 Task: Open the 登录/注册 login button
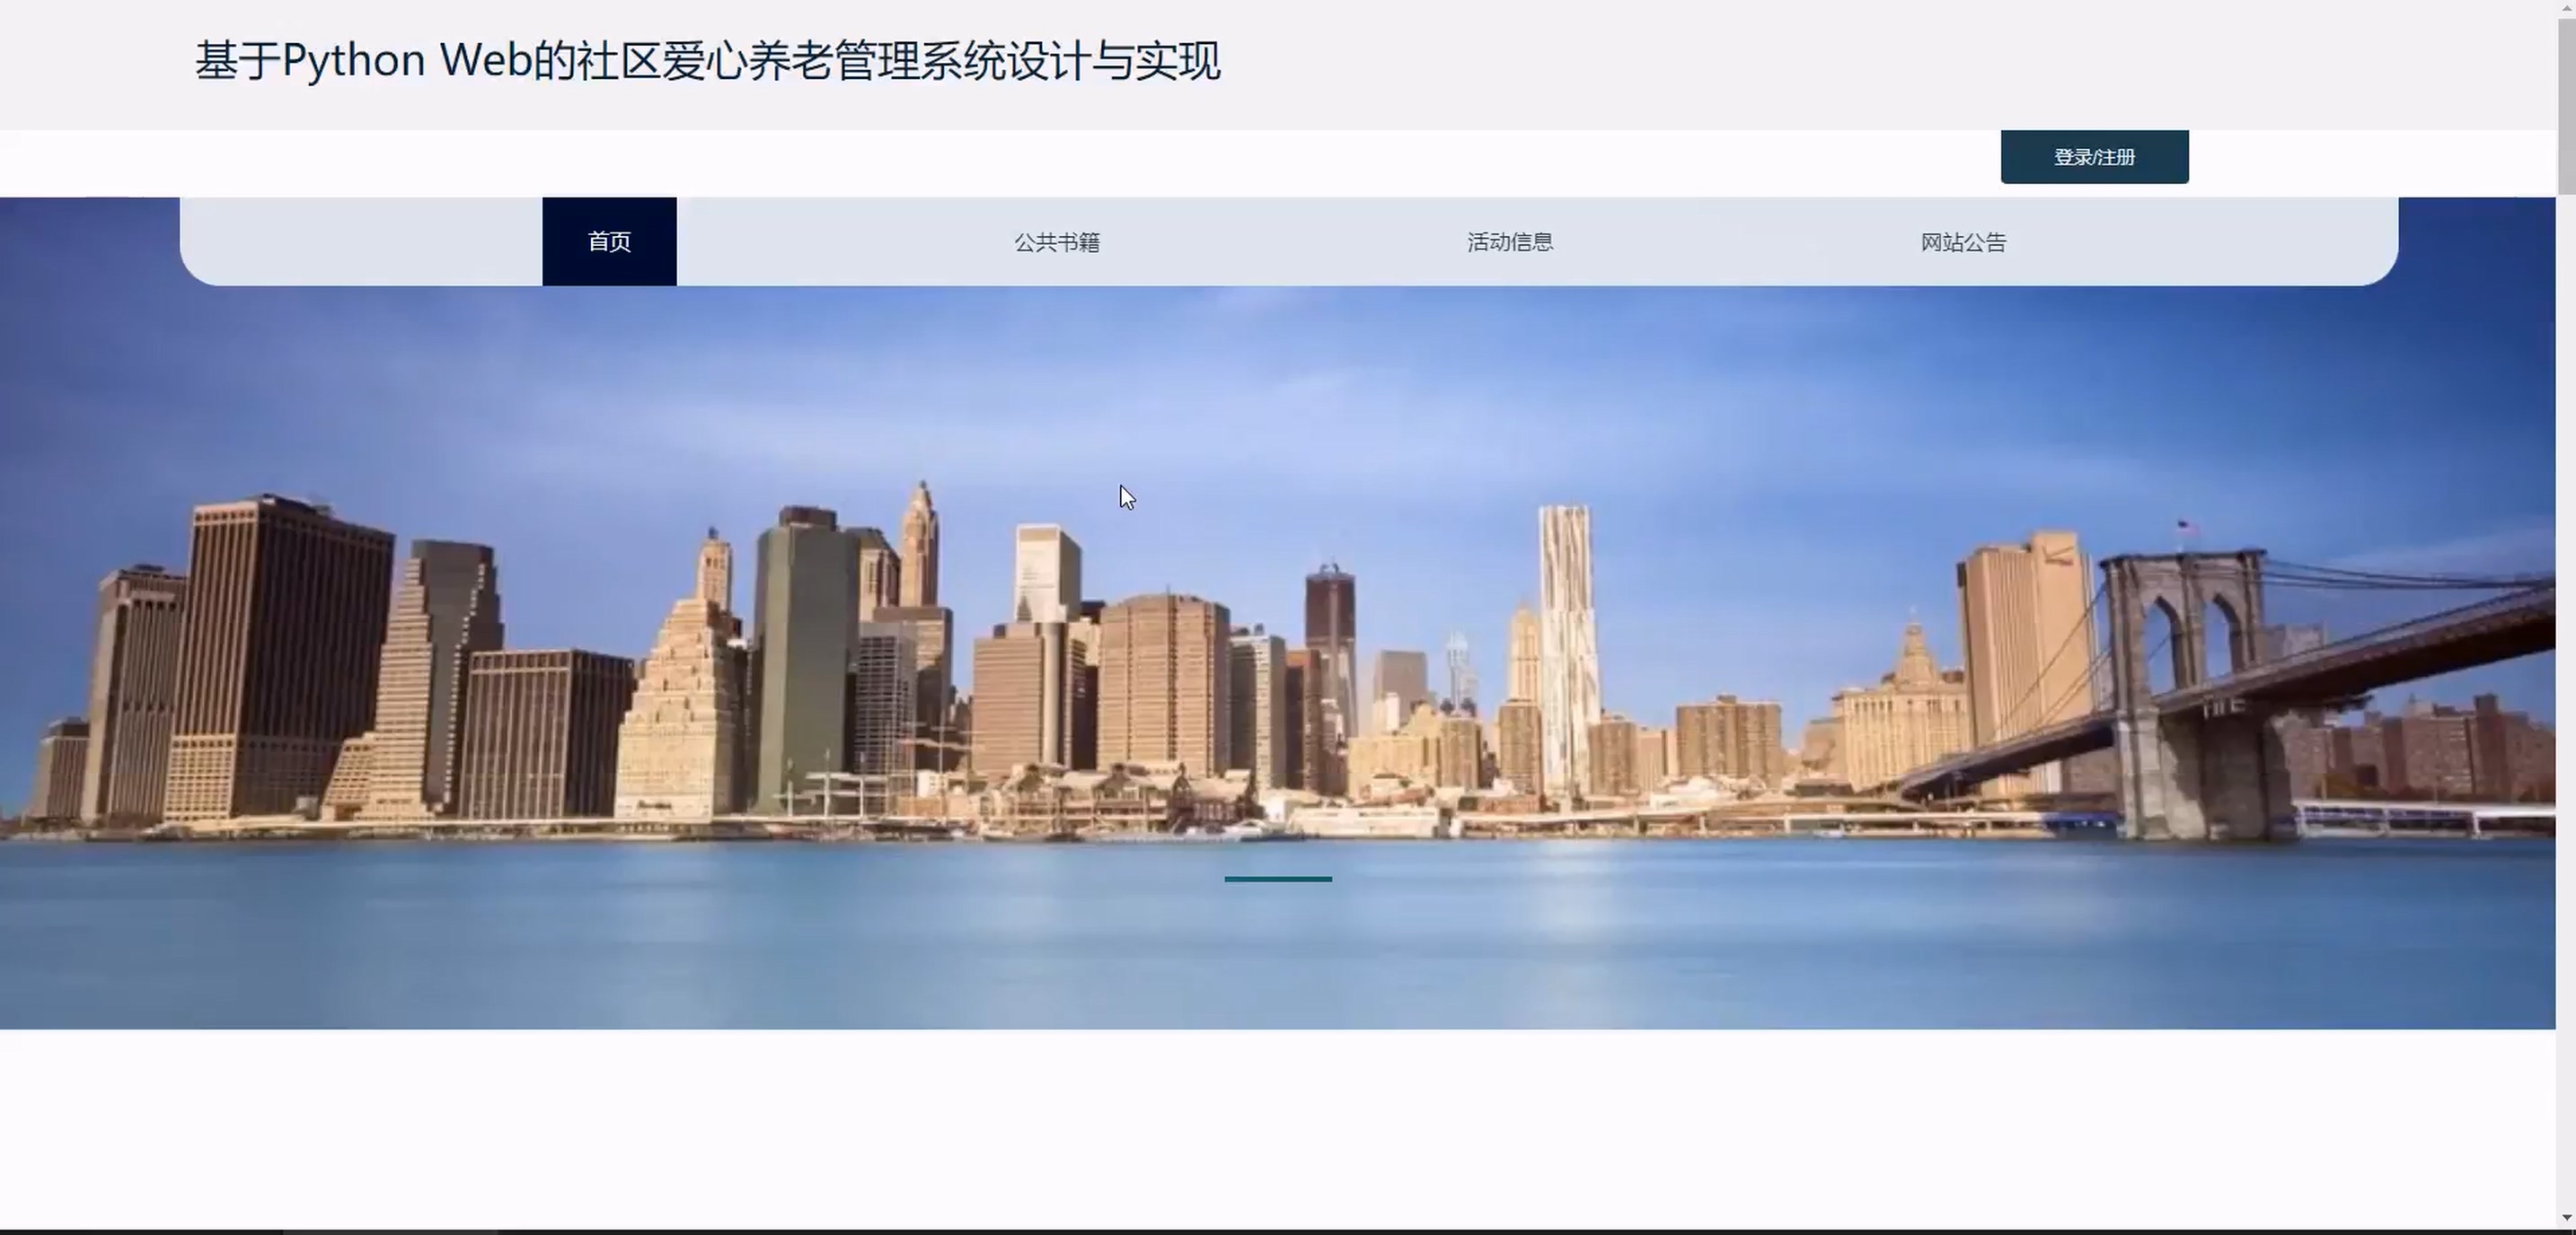[2094, 157]
